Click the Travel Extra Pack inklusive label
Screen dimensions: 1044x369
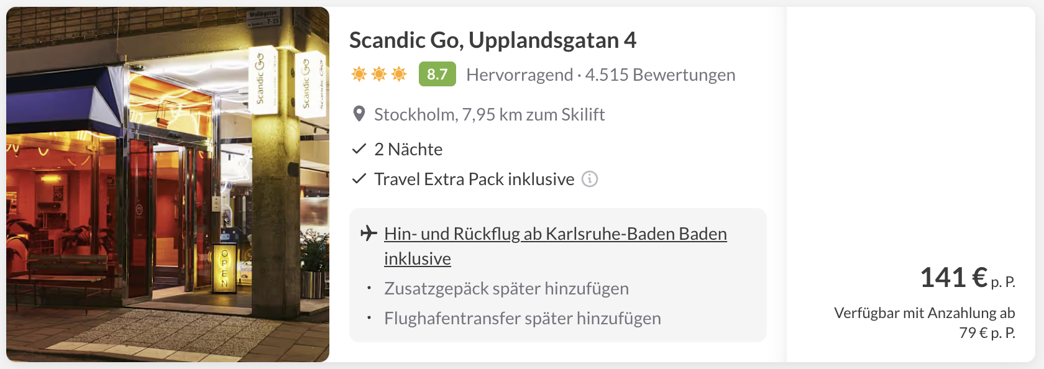474,179
